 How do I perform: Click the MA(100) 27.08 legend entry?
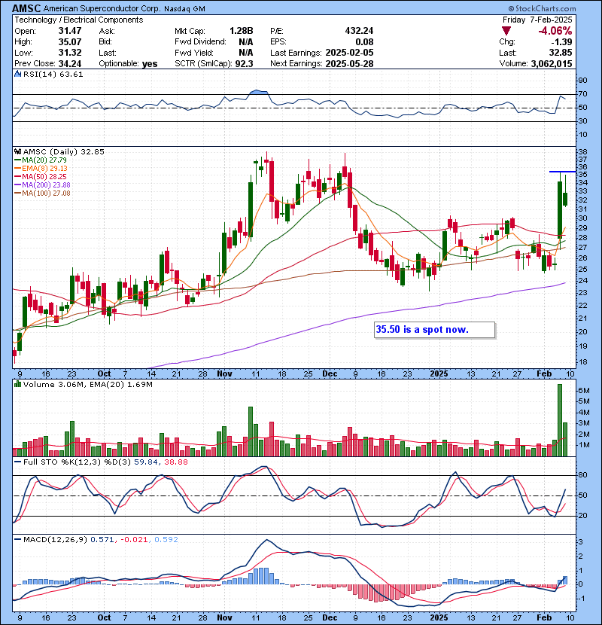tap(42, 194)
